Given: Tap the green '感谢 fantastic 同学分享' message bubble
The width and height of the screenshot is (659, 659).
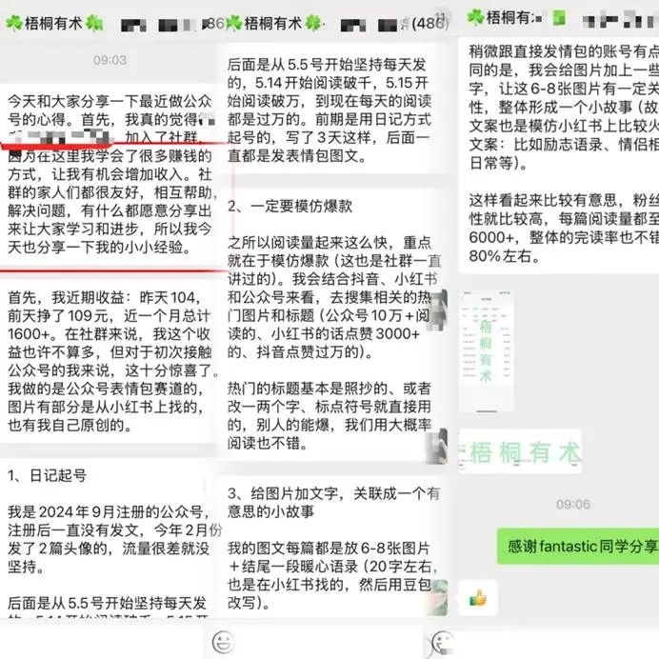Looking at the screenshot, I should [578, 546].
